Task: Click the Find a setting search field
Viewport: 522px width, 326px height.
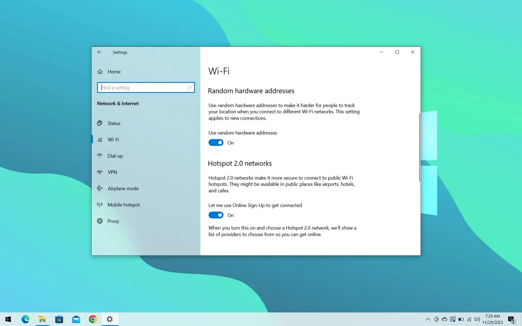Action: 146,87
